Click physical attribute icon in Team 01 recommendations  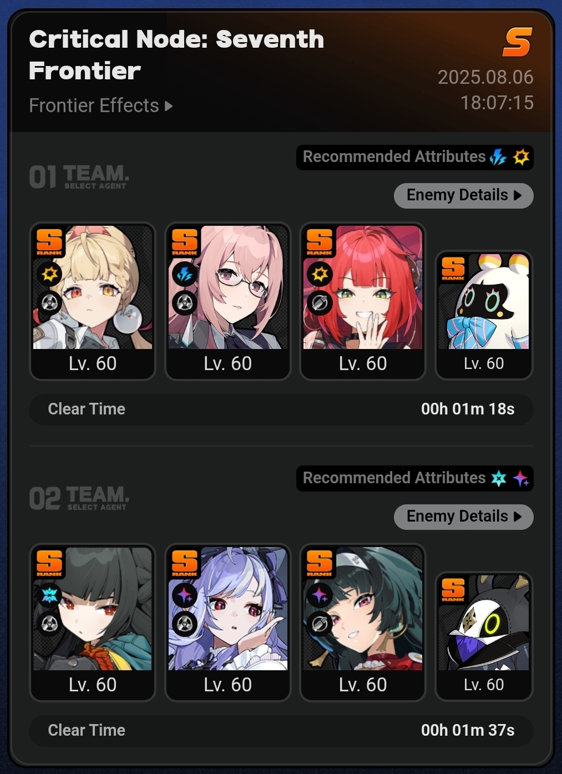[521, 158]
